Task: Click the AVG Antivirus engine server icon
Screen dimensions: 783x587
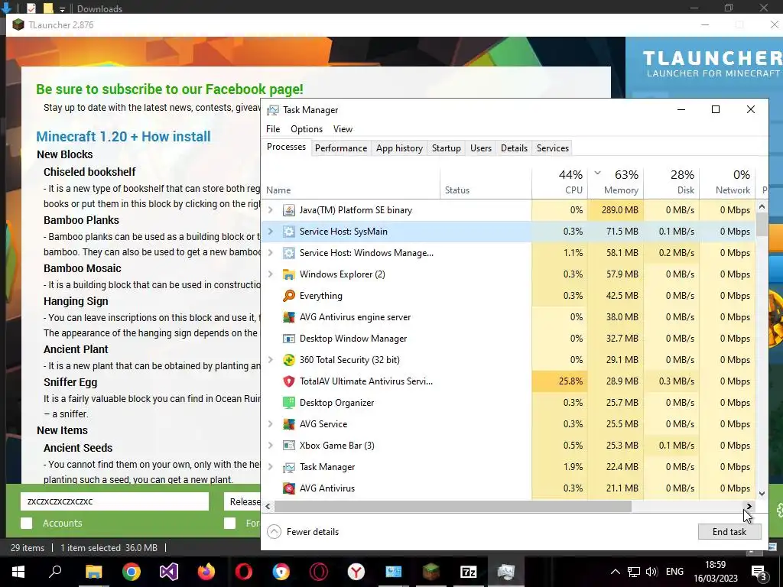Action: (x=288, y=317)
